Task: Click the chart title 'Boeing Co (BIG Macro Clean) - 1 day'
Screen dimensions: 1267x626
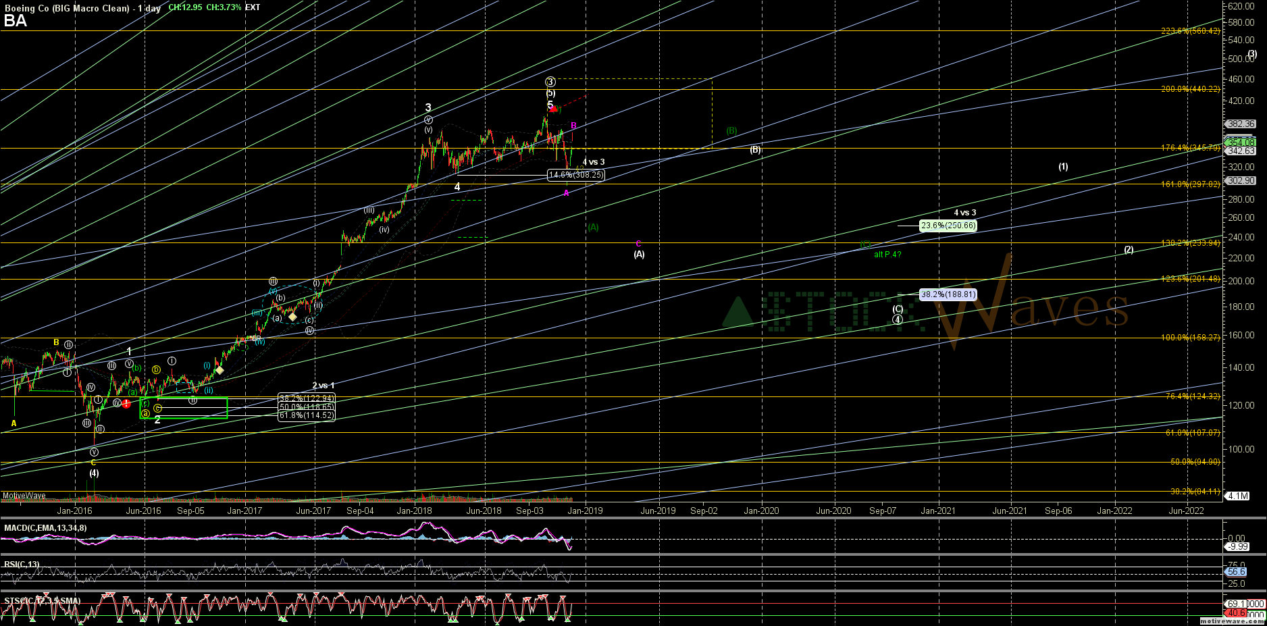Action: (x=82, y=8)
